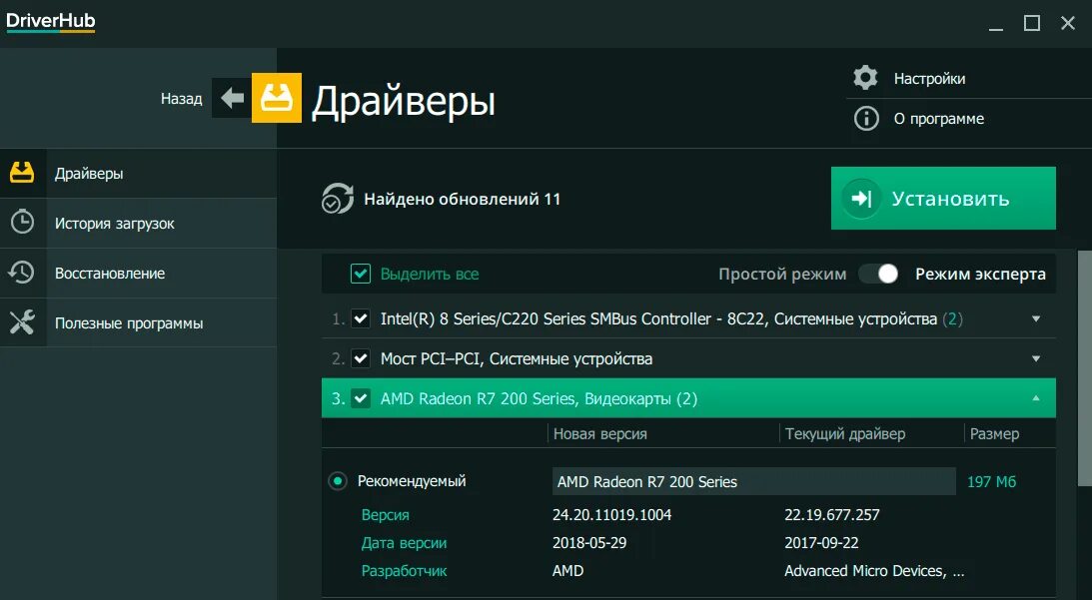Collapse the AMD Radeon R7 200 Series row
The image size is (1092, 600).
pos(1036,398)
